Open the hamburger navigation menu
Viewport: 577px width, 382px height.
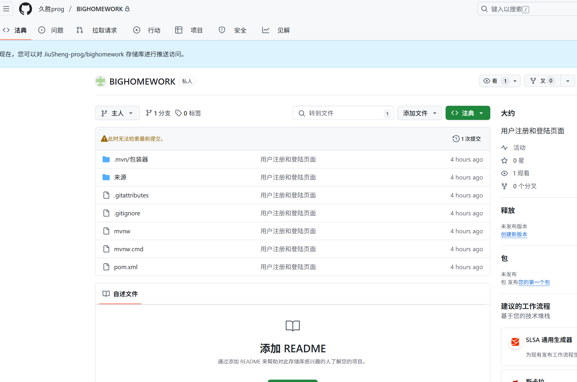coord(6,9)
